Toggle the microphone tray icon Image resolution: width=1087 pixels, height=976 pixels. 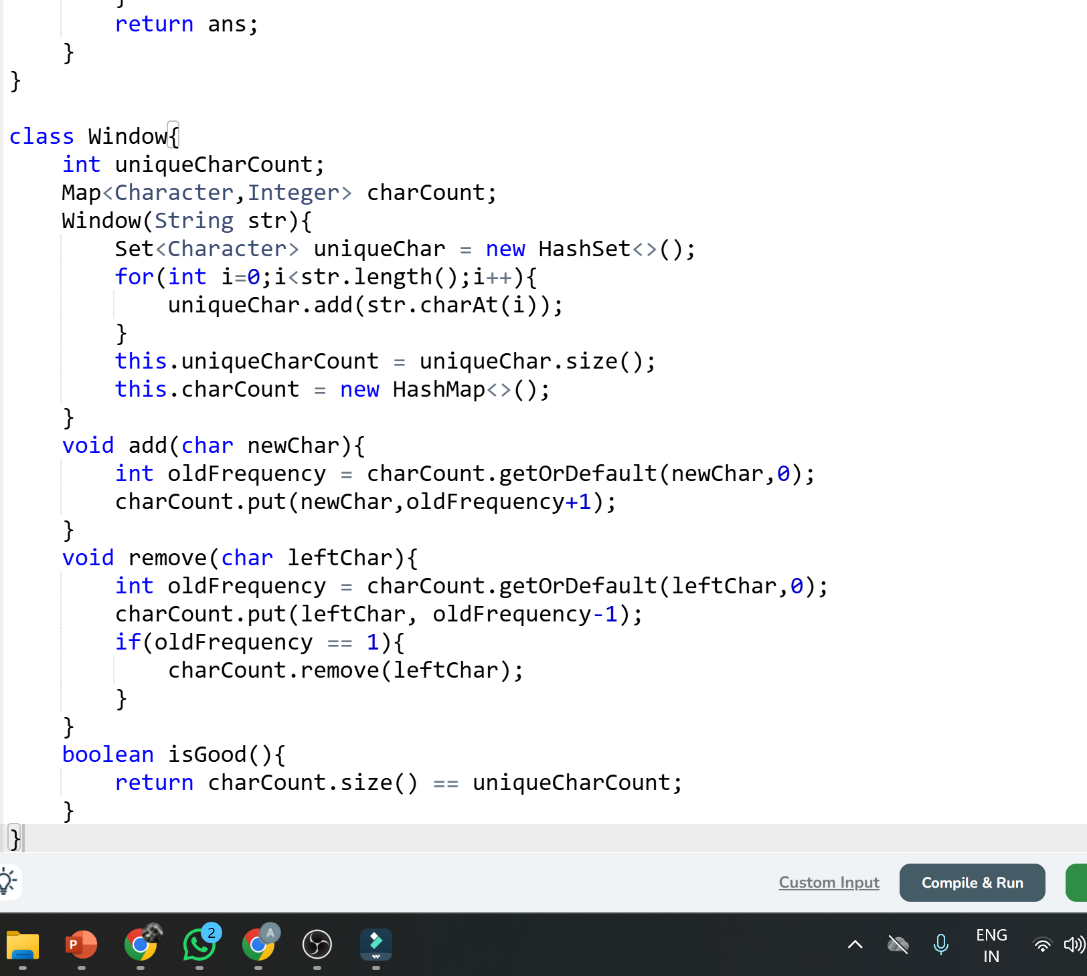[x=940, y=945]
